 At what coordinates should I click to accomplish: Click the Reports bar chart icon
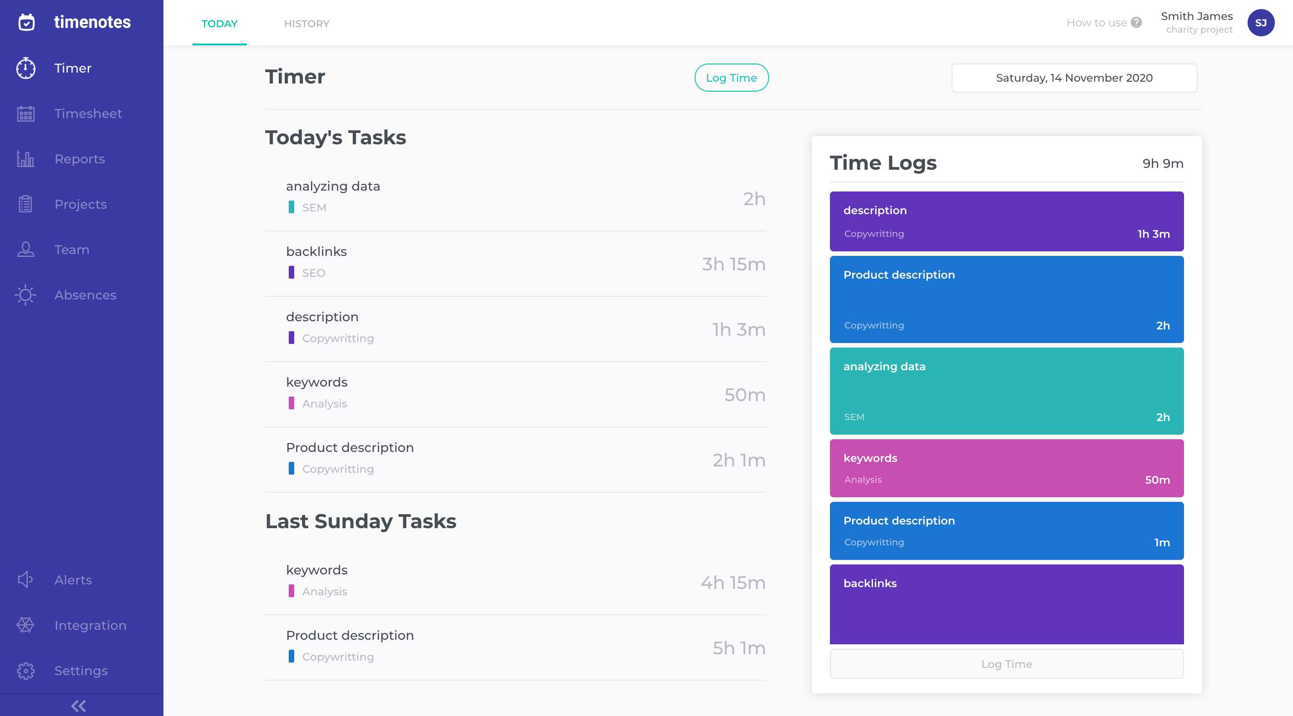25,159
